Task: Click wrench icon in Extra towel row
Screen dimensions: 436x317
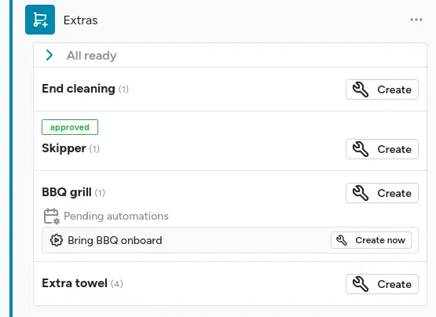Action: click(361, 284)
